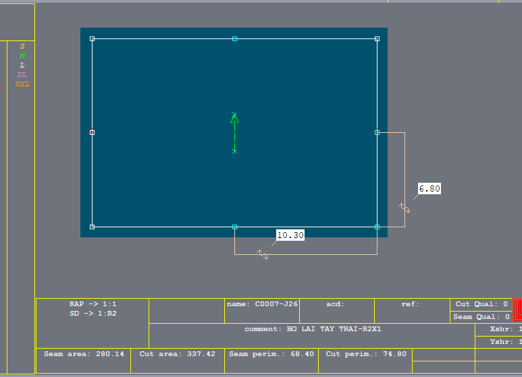Click the name: C0007-J26 field

click(262, 311)
